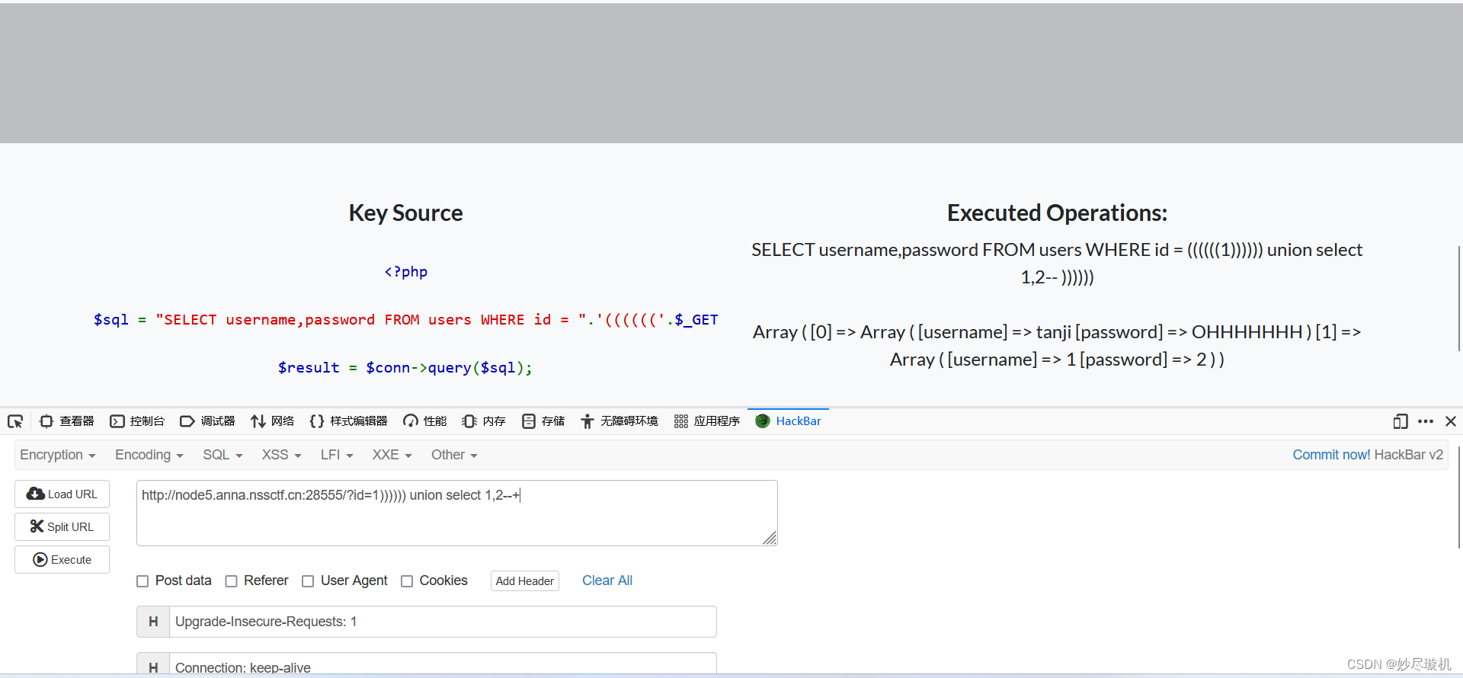Open devtools more options ellipsis
Viewport: 1463px width, 678px height.
coord(1426,421)
